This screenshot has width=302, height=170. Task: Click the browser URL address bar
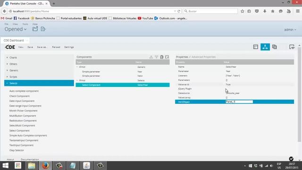[x=92, y=11]
